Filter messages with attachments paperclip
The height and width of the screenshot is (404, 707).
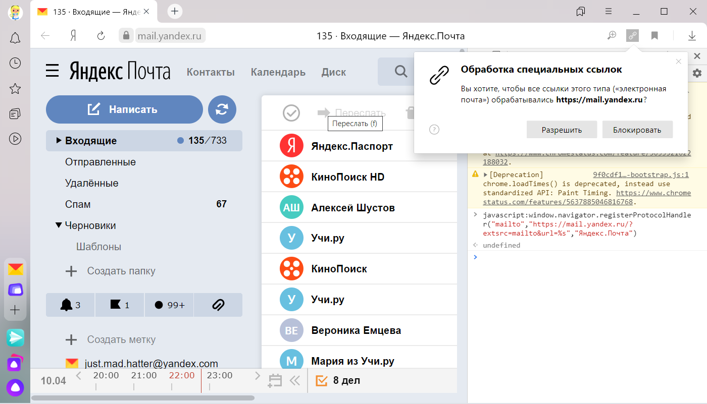point(218,305)
